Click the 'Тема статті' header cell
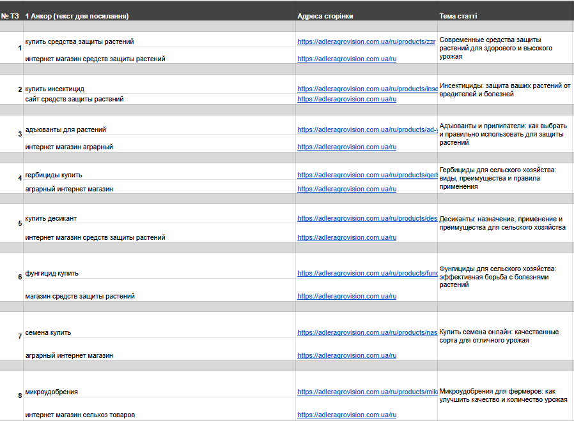The height and width of the screenshot is (421, 574). pos(458,16)
